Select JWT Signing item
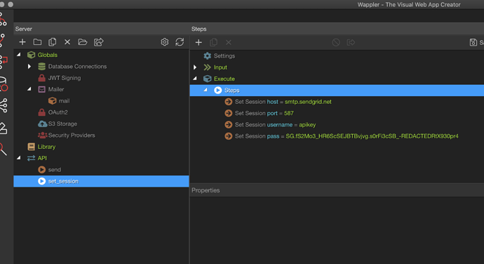The width and height of the screenshot is (484, 264). click(65, 78)
